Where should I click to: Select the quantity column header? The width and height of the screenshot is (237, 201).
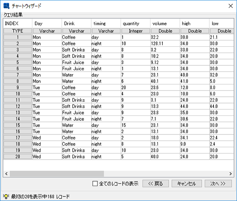[135, 24]
